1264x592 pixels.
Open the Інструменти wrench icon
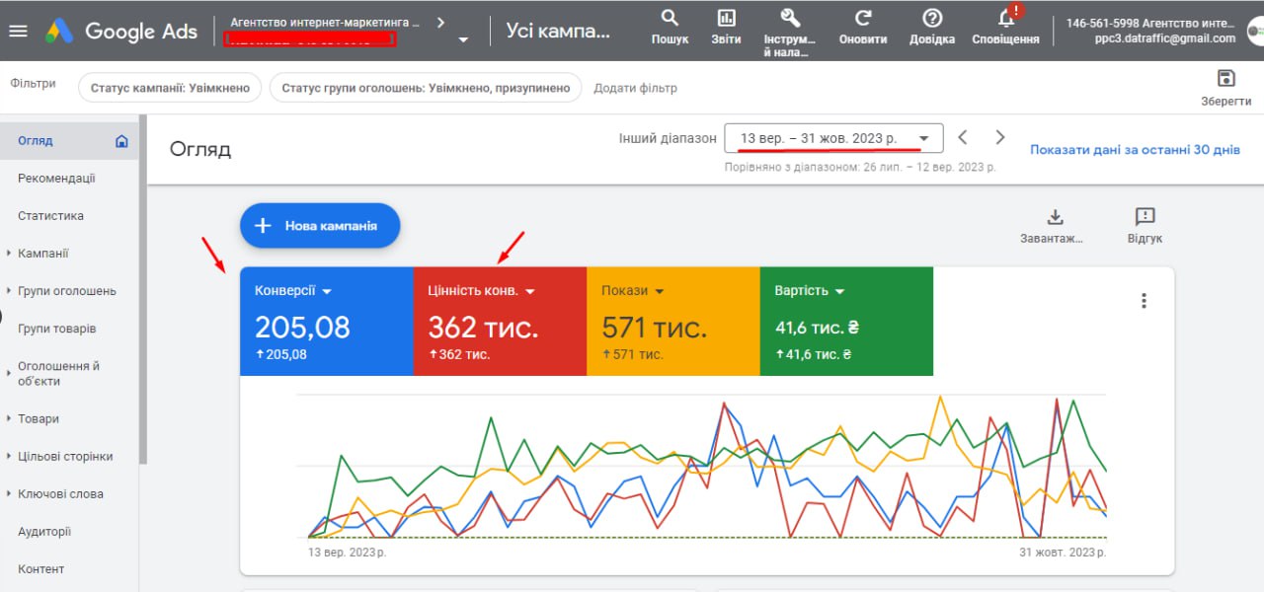(x=790, y=18)
